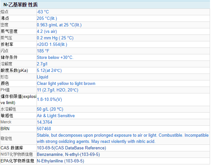Click the 185 °F flash point value
The image size is (211, 165).
[43, 51]
